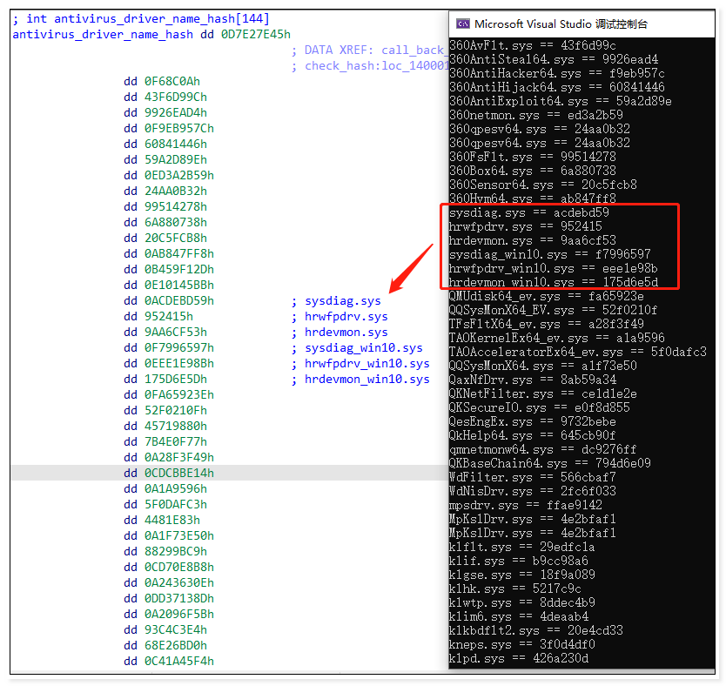Screen dimensions: 726x686
Task: Click the hrdevmon_win10.sys comment
Action: tap(366, 380)
